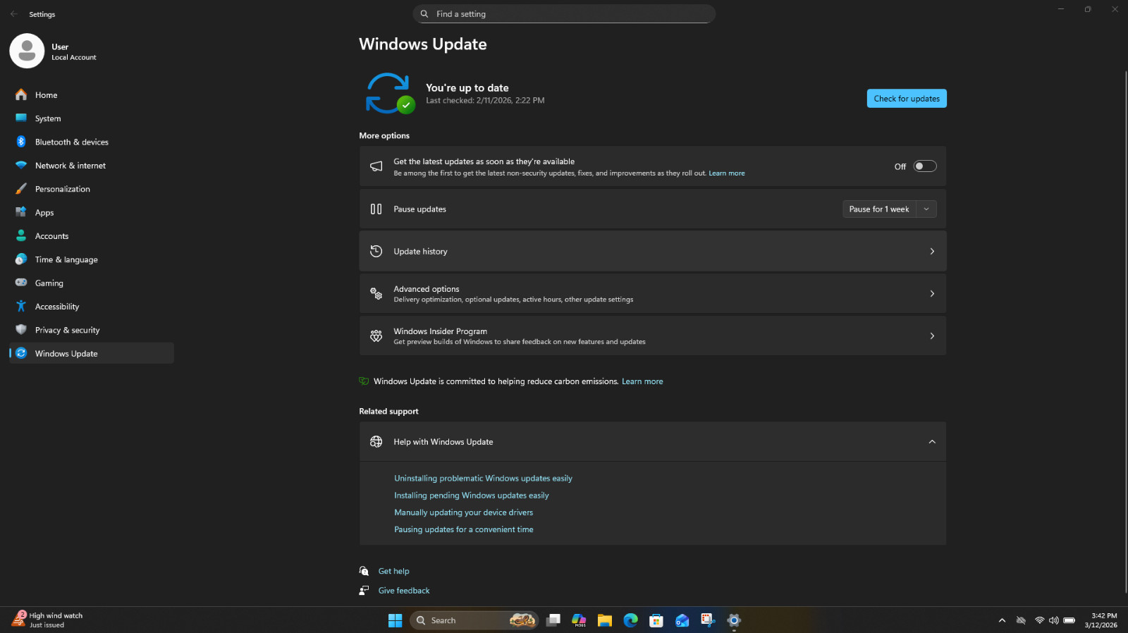The width and height of the screenshot is (1128, 633).
Task: Click the Windows Insider Program icon
Action: (376, 336)
